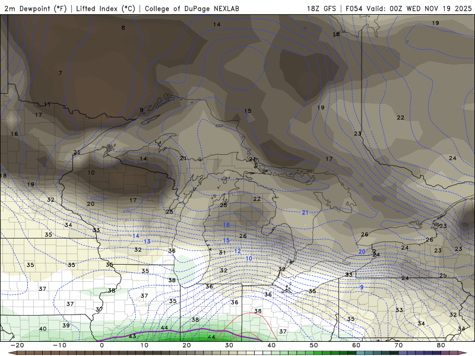Click the 30 label on color scale
475x356 pixels.
coord(229,345)
